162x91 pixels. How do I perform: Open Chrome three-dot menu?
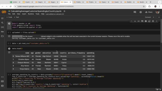(x=159, y=7)
